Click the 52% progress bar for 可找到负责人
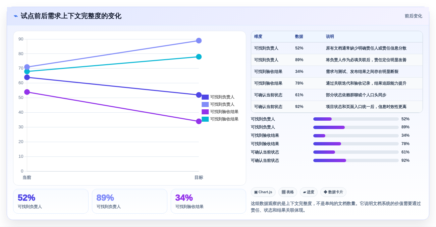Screen dimensions: 436x227 pyautogui.click(x=356, y=119)
